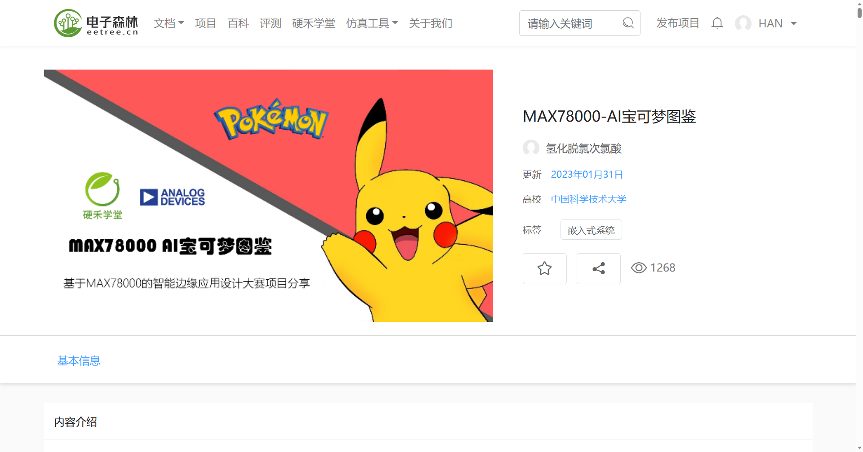The width and height of the screenshot is (863, 452).
Task: Click the project title MAX78000-AI宝可梦图鉴
Action: (609, 117)
